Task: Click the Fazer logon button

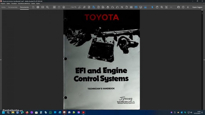Action: click(x=197, y=7)
